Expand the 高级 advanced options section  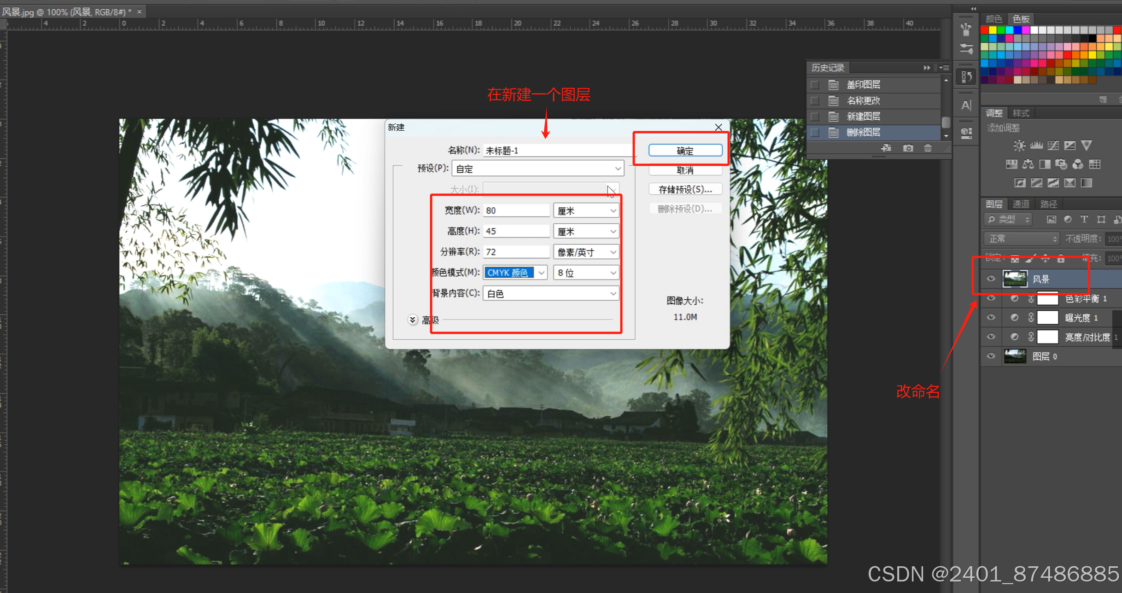413,320
